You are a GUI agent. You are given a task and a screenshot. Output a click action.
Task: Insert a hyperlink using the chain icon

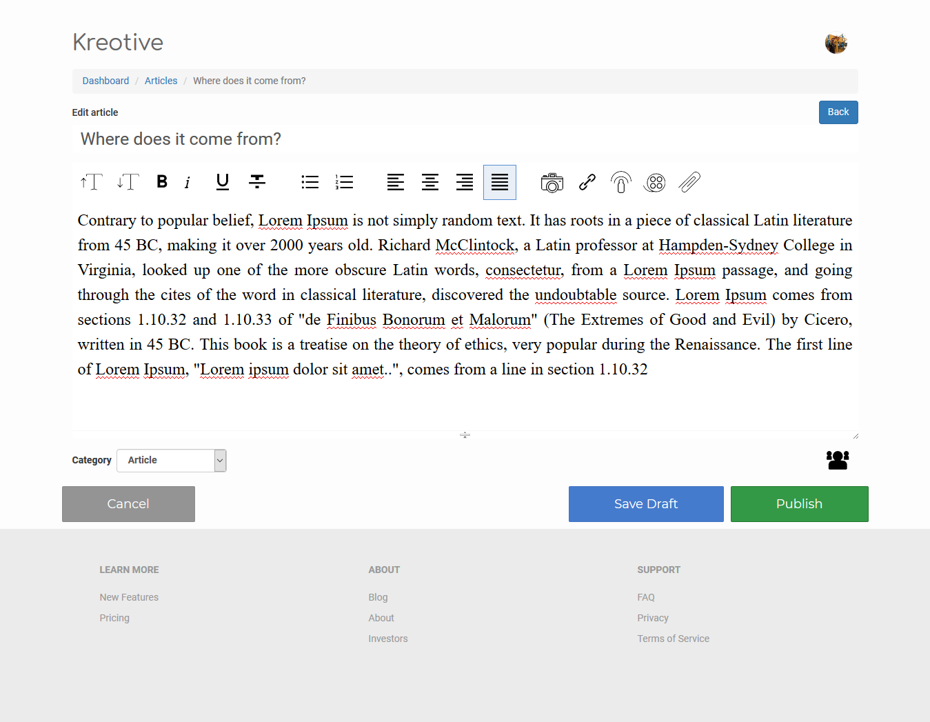coord(587,182)
